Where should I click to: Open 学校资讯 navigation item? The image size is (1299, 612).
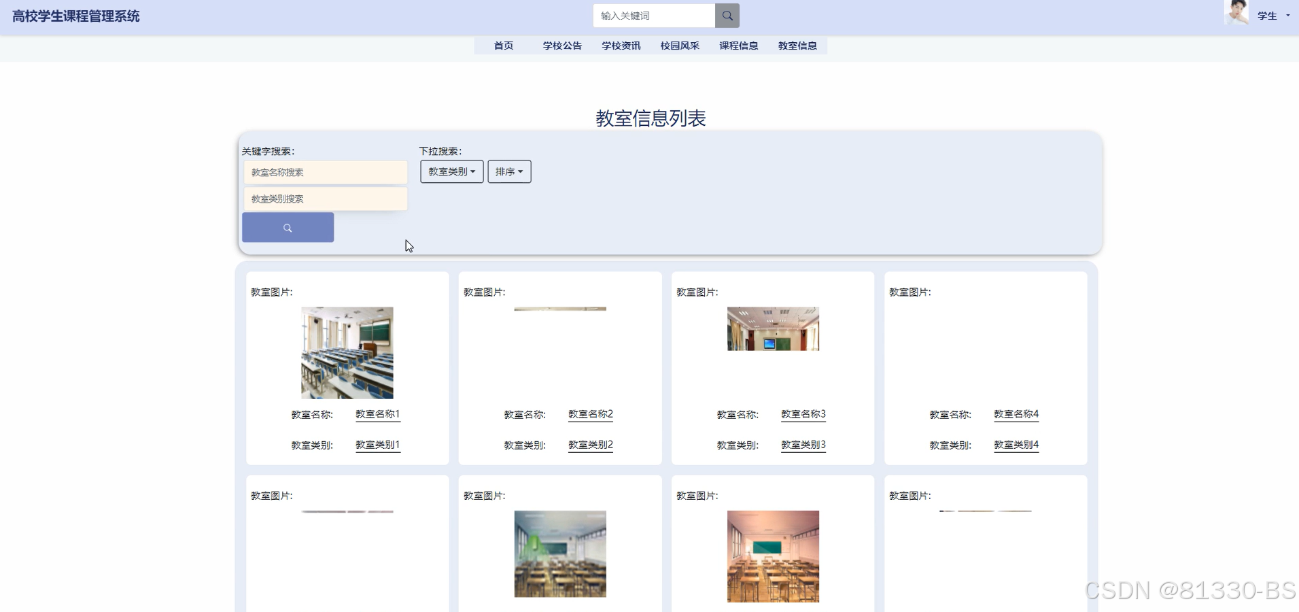[x=621, y=46]
